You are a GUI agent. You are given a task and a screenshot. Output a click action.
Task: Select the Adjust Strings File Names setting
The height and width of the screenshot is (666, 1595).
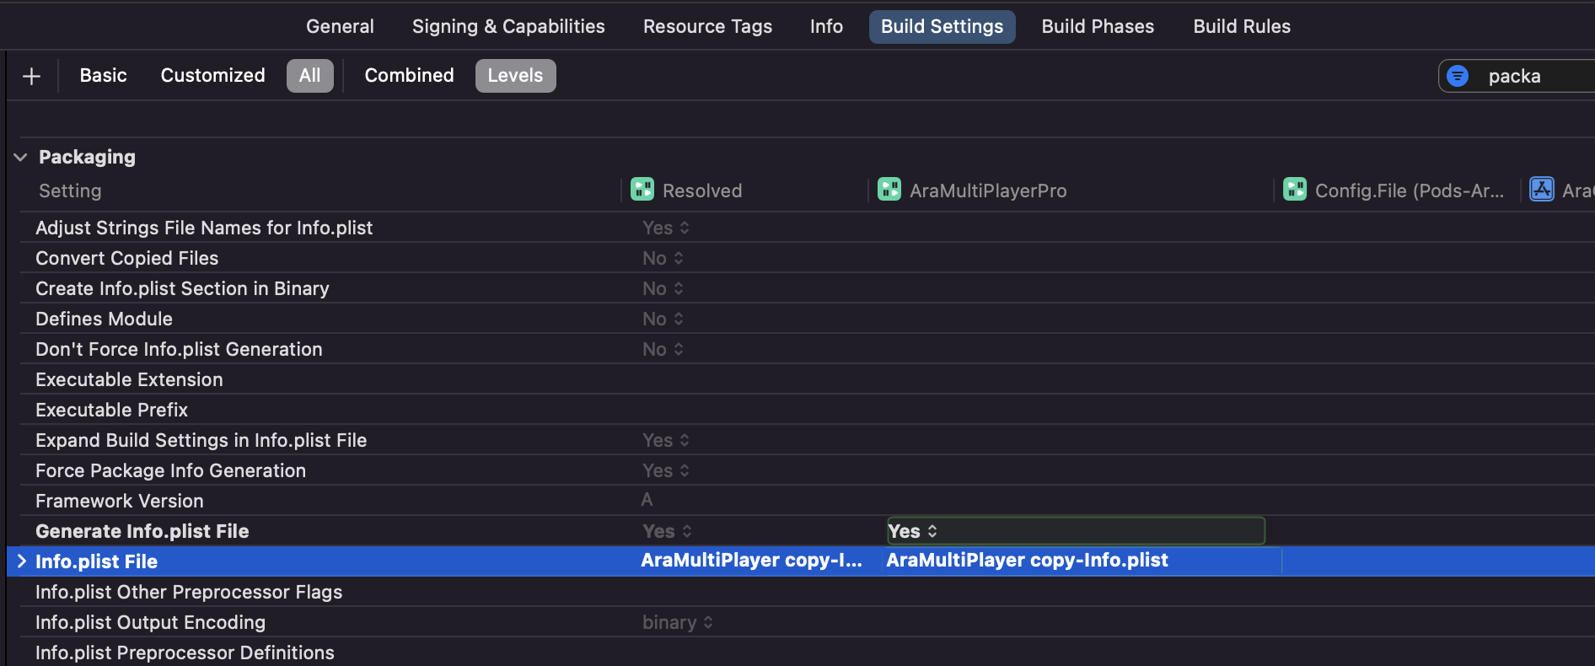click(x=204, y=228)
